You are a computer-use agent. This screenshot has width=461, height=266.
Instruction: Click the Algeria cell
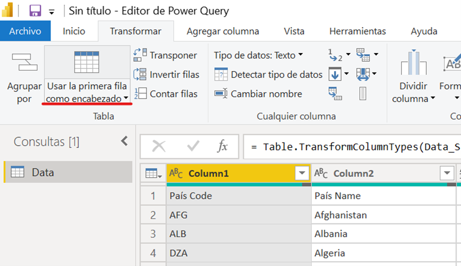point(383,253)
